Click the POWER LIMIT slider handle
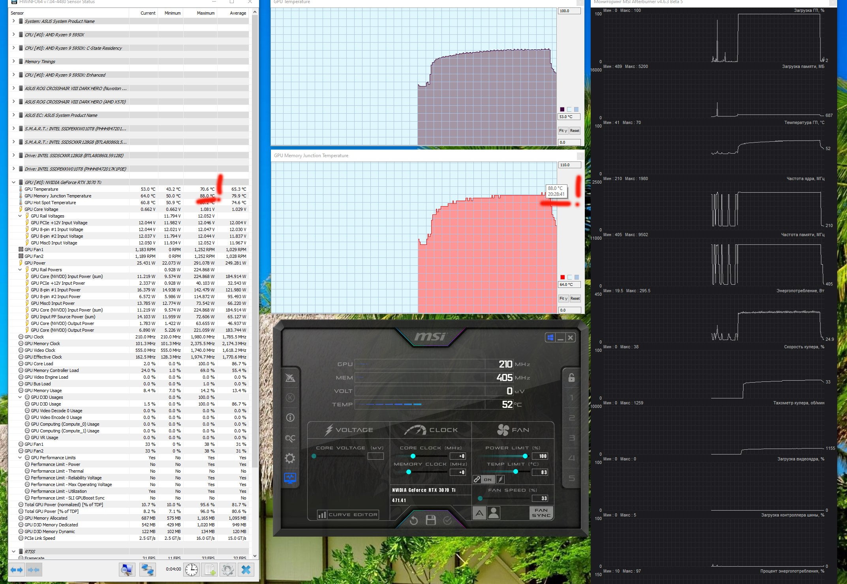This screenshot has height=584, width=847. point(525,456)
